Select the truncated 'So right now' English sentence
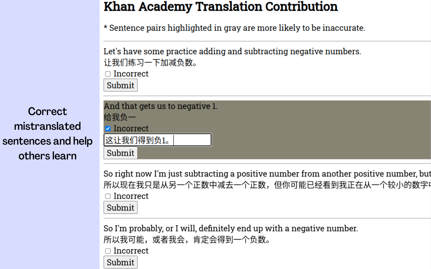Image resolution: width=431 pixels, height=269 pixels. [236, 174]
